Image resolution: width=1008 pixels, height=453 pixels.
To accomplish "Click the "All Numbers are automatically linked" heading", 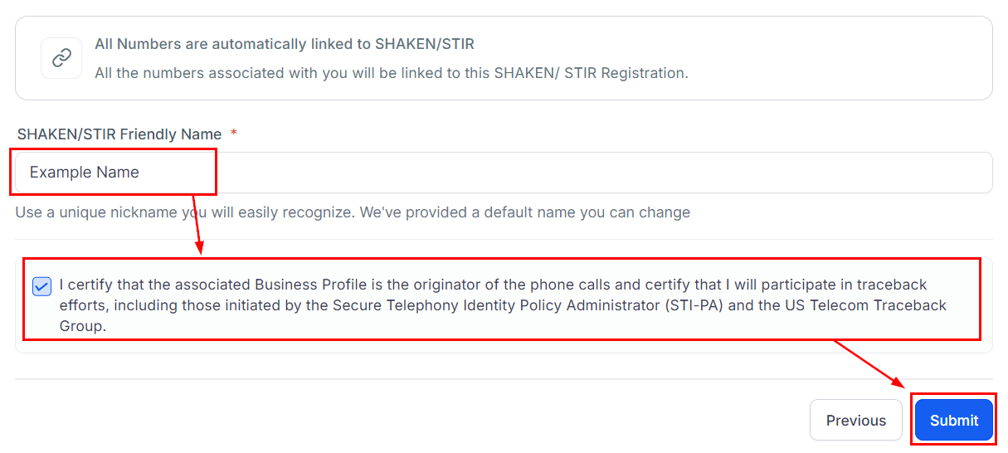I will tap(285, 44).
